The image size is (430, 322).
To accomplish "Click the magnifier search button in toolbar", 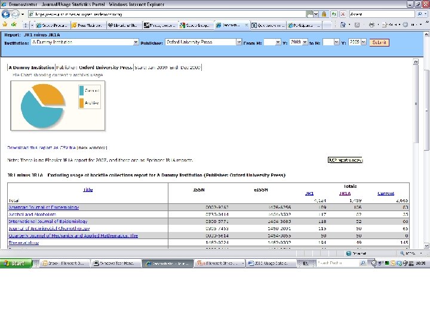I will coord(420,14).
